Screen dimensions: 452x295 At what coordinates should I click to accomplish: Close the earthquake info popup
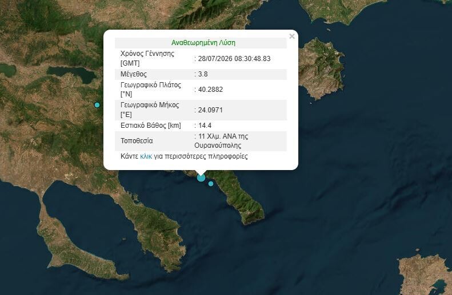click(292, 37)
